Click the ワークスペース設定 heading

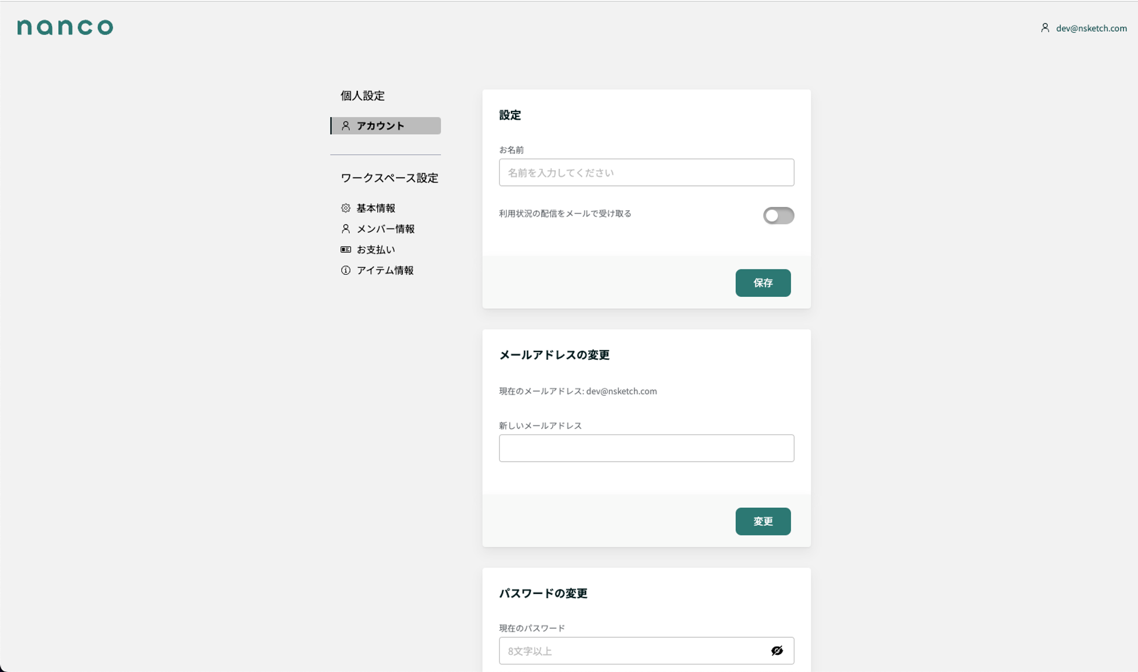[x=389, y=178]
